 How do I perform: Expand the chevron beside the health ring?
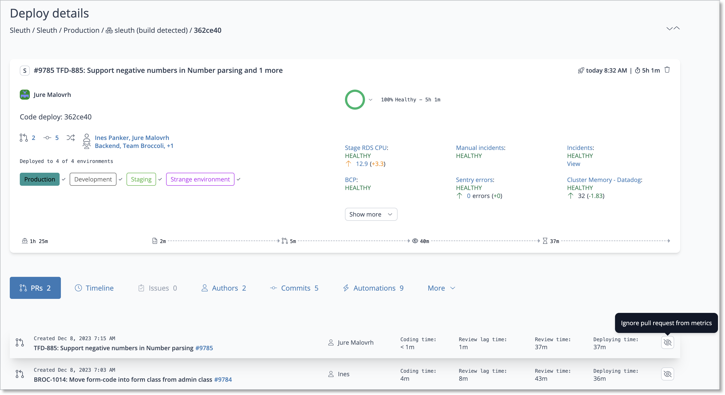(x=370, y=100)
